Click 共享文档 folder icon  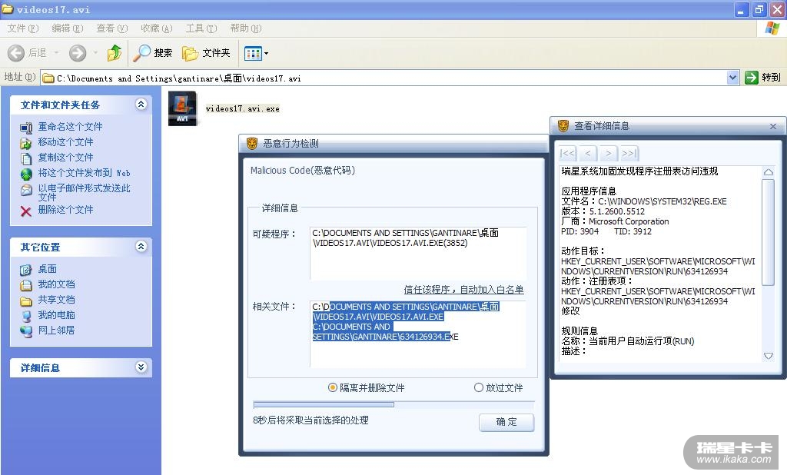[x=26, y=301]
